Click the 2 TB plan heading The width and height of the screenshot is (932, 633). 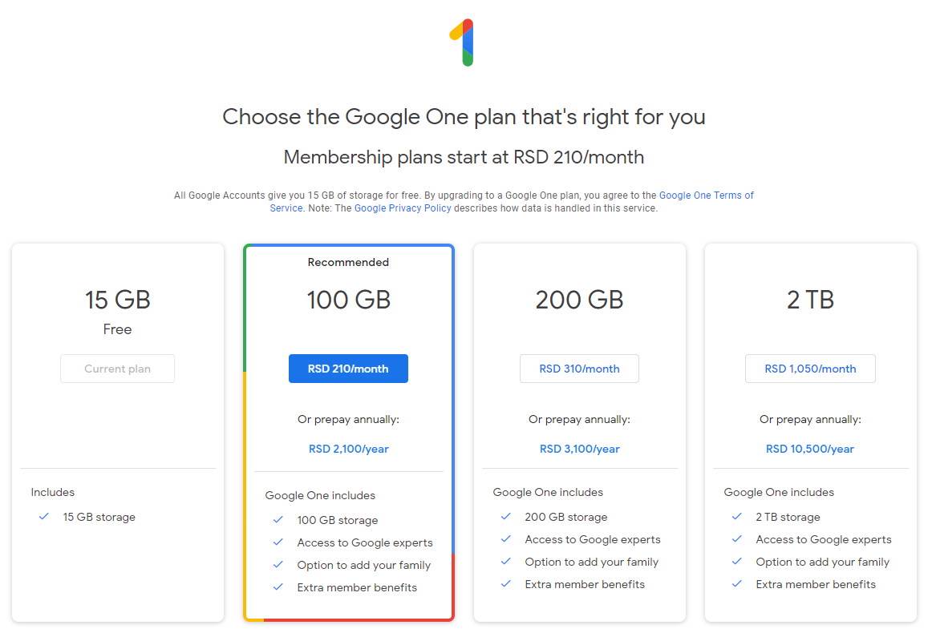pos(810,300)
